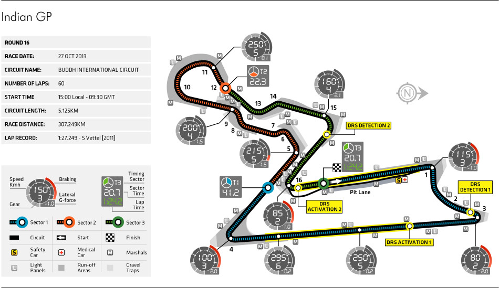Click the 150 kmh example gauge in legend

click(x=41, y=193)
